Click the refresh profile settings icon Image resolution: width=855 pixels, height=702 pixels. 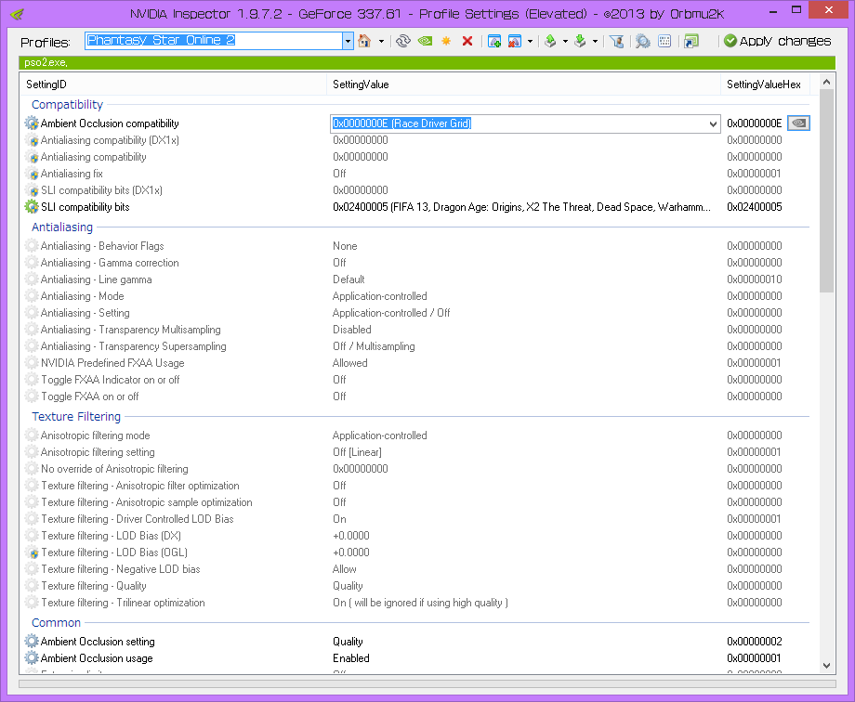click(x=403, y=41)
